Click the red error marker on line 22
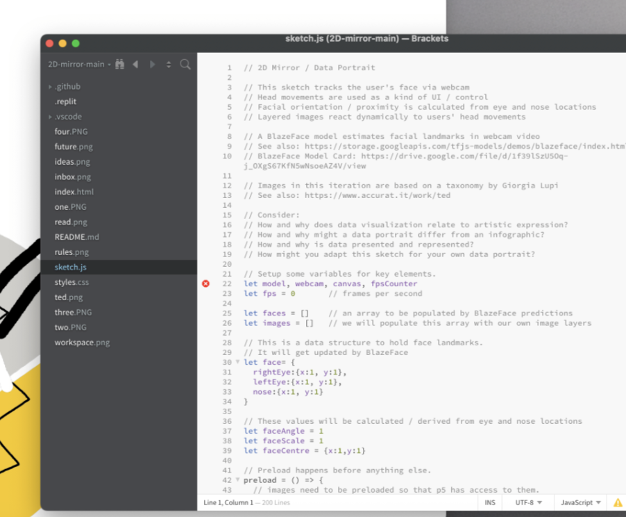 (x=205, y=284)
